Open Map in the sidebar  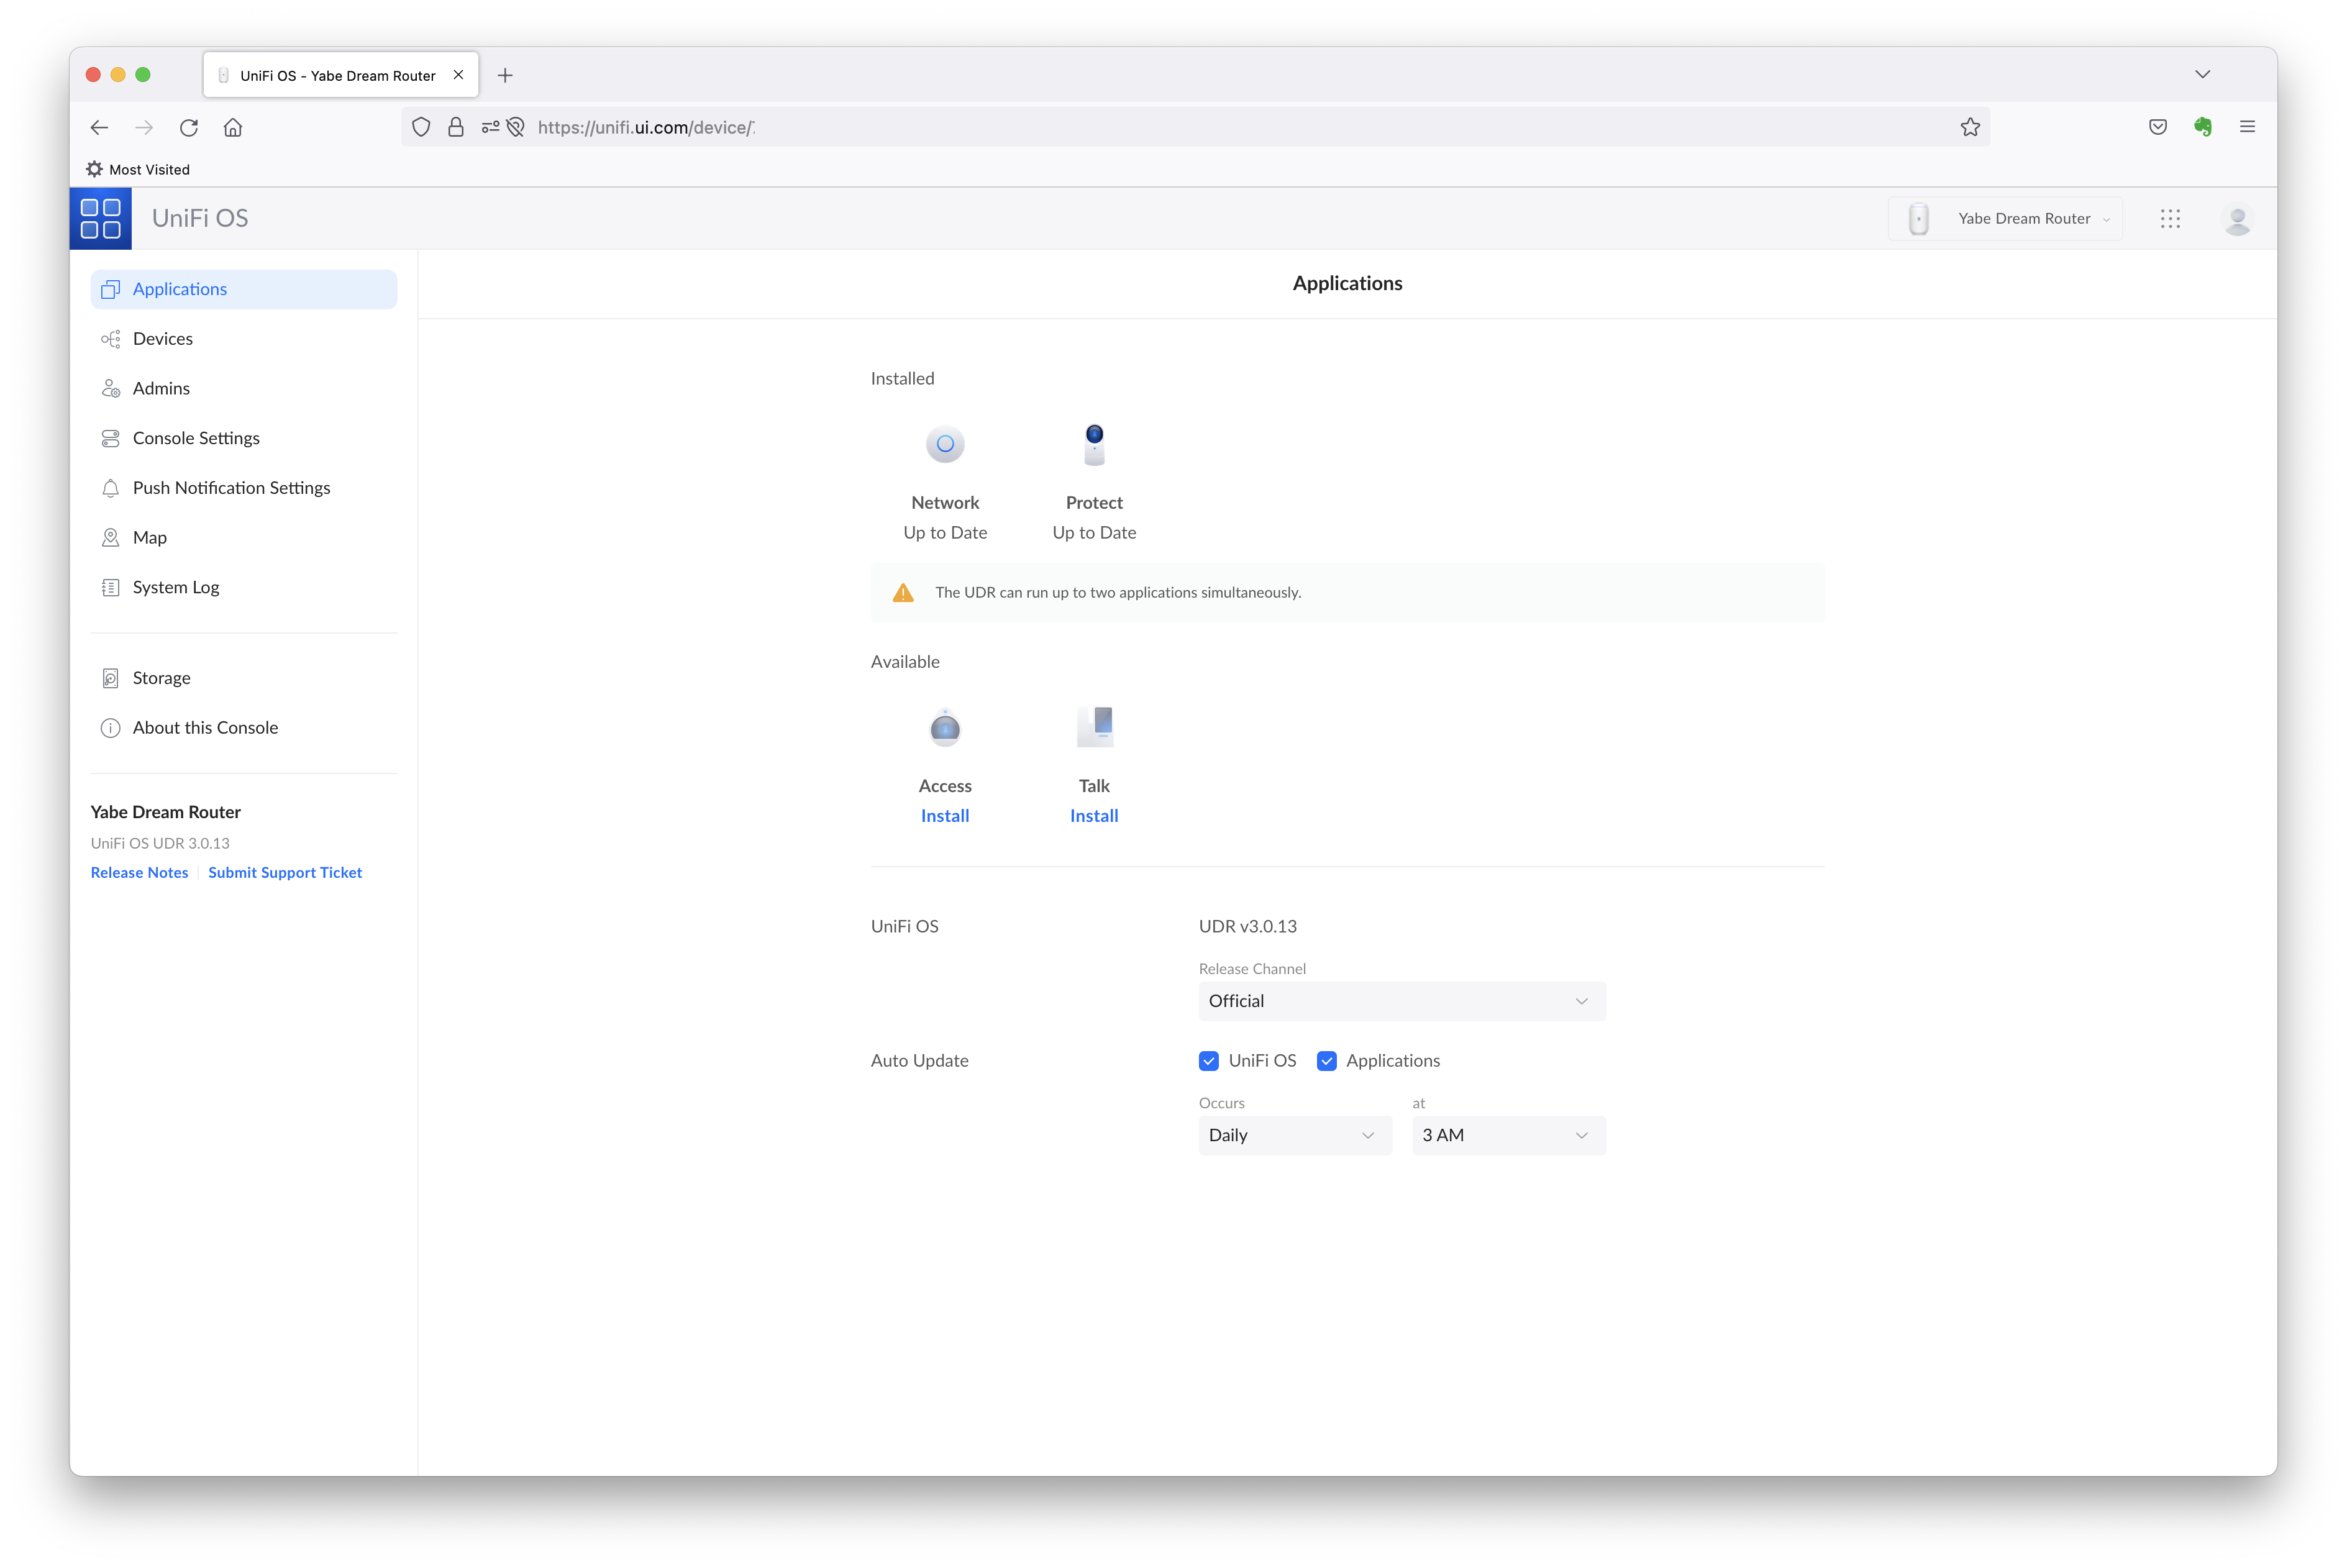point(244,537)
